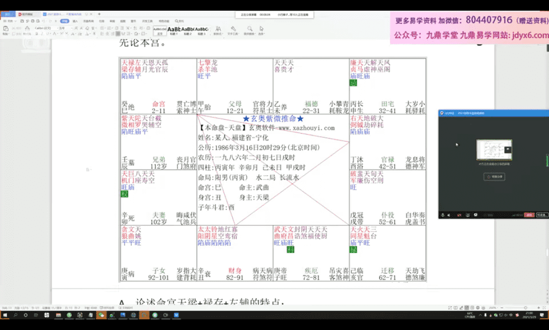
Task: Click the Paste icon in the ribbon
Action: point(6,29)
